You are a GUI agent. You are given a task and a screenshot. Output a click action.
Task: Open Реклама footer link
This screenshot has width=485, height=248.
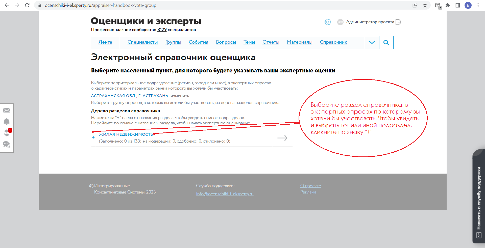click(x=308, y=192)
